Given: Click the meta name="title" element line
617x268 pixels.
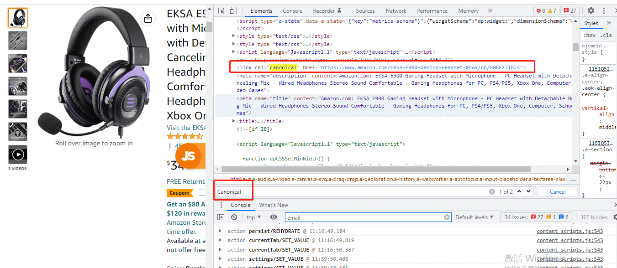Looking at the screenshot, I should pyautogui.click(x=393, y=106).
